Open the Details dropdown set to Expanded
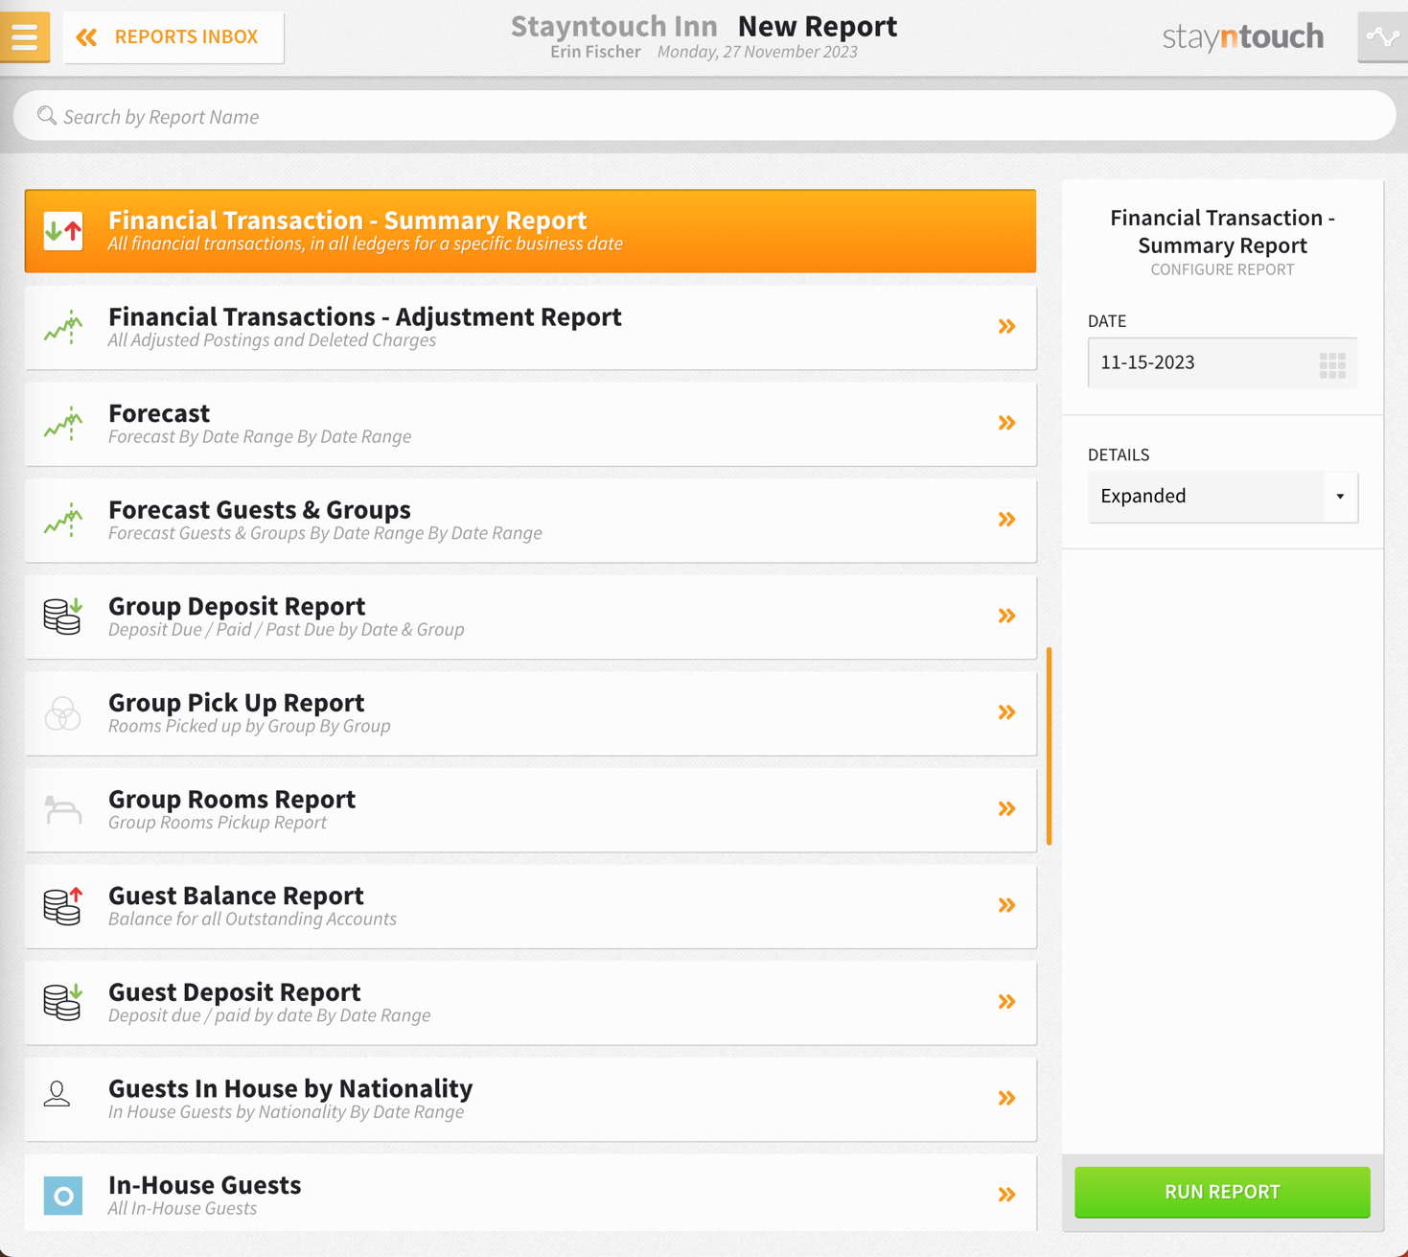The height and width of the screenshot is (1257, 1408). (x=1222, y=497)
